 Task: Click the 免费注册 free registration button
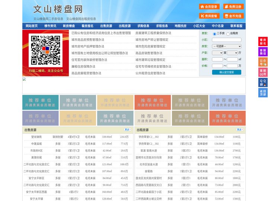click(x=233, y=7)
